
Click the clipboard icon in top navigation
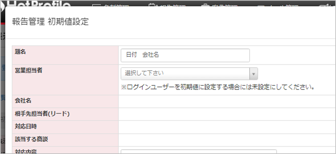pos(152,5)
